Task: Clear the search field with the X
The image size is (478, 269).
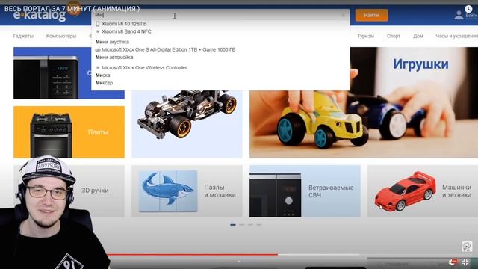Action: click(x=343, y=15)
